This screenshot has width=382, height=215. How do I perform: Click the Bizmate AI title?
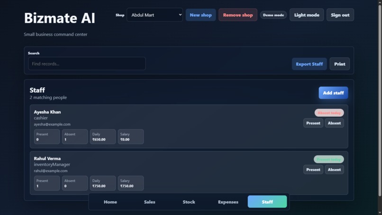[x=59, y=18]
